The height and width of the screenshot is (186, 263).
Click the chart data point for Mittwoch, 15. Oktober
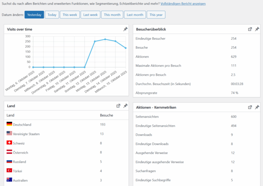click(x=125, y=48)
